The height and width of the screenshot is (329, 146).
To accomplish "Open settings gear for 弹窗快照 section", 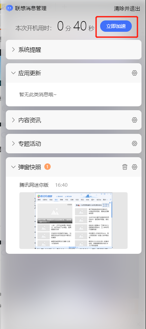I will [x=134, y=167].
